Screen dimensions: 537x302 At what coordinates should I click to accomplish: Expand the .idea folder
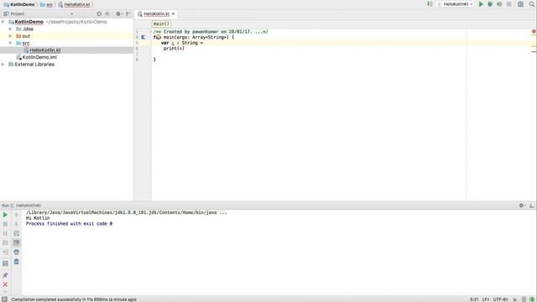point(10,29)
